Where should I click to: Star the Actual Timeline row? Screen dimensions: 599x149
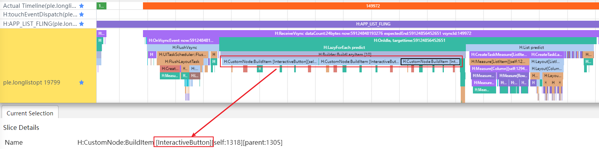[x=81, y=6]
